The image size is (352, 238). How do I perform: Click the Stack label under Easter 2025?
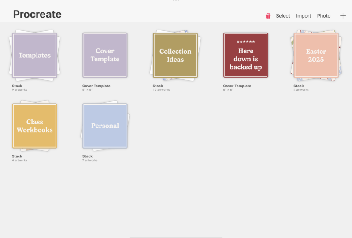tap(299, 86)
